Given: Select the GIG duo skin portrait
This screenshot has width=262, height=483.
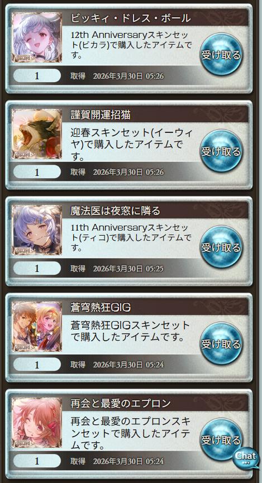Looking at the screenshot, I should pyautogui.click(x=37, y=327).
